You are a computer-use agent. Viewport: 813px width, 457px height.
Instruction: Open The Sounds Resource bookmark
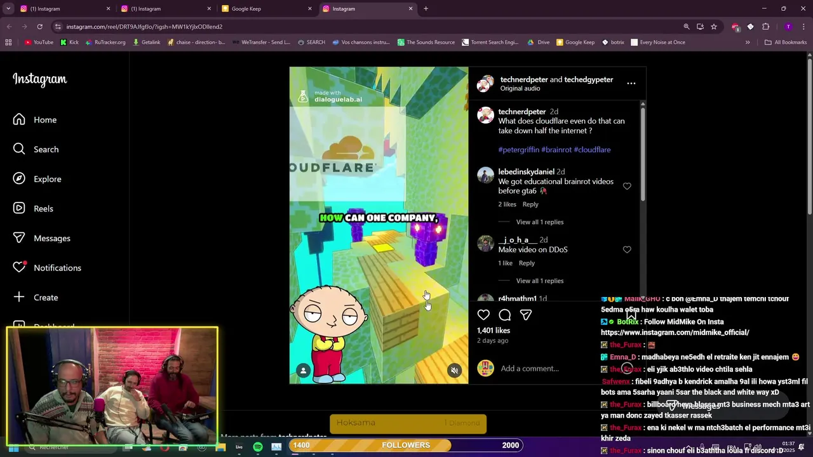point(426,43)
